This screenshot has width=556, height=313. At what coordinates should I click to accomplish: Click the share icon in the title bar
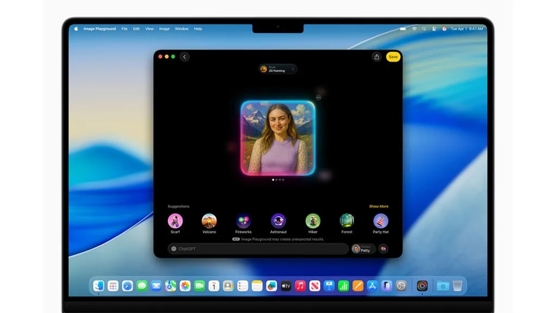376,57
